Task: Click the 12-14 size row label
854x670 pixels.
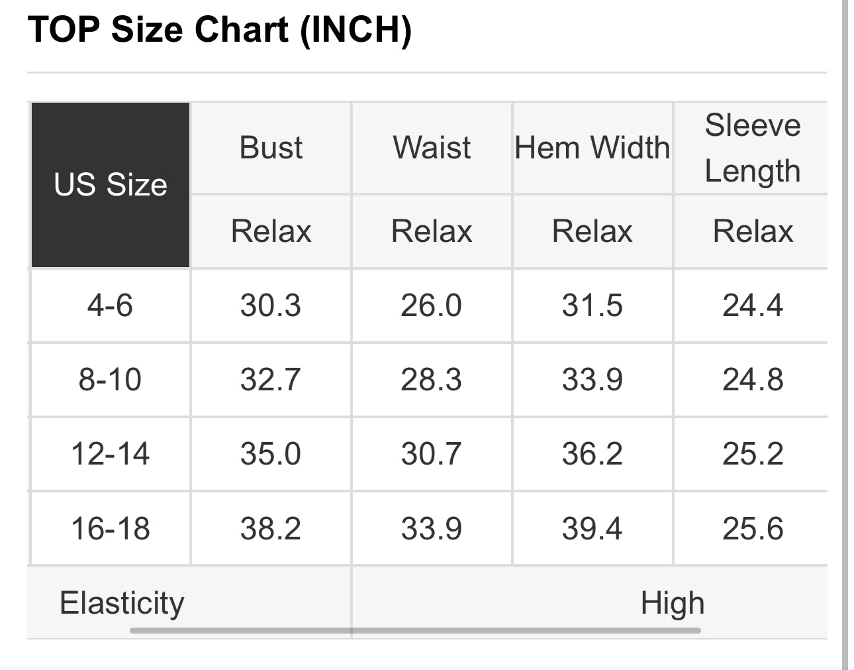Action: coord(110,454)
